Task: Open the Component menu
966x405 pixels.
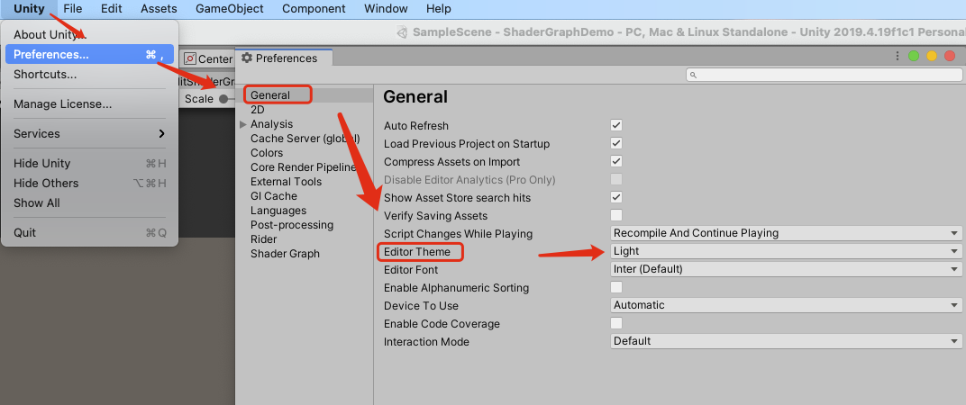Action: coord(314,9)
